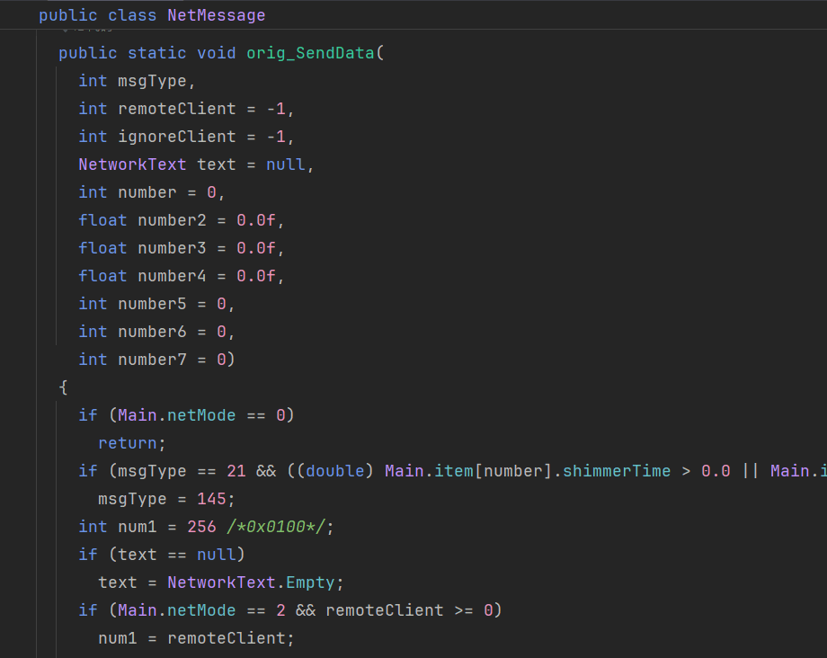Click the ignoreClient parameter name
The width and height of the screenshot is (827, 658).
point(177,137)
